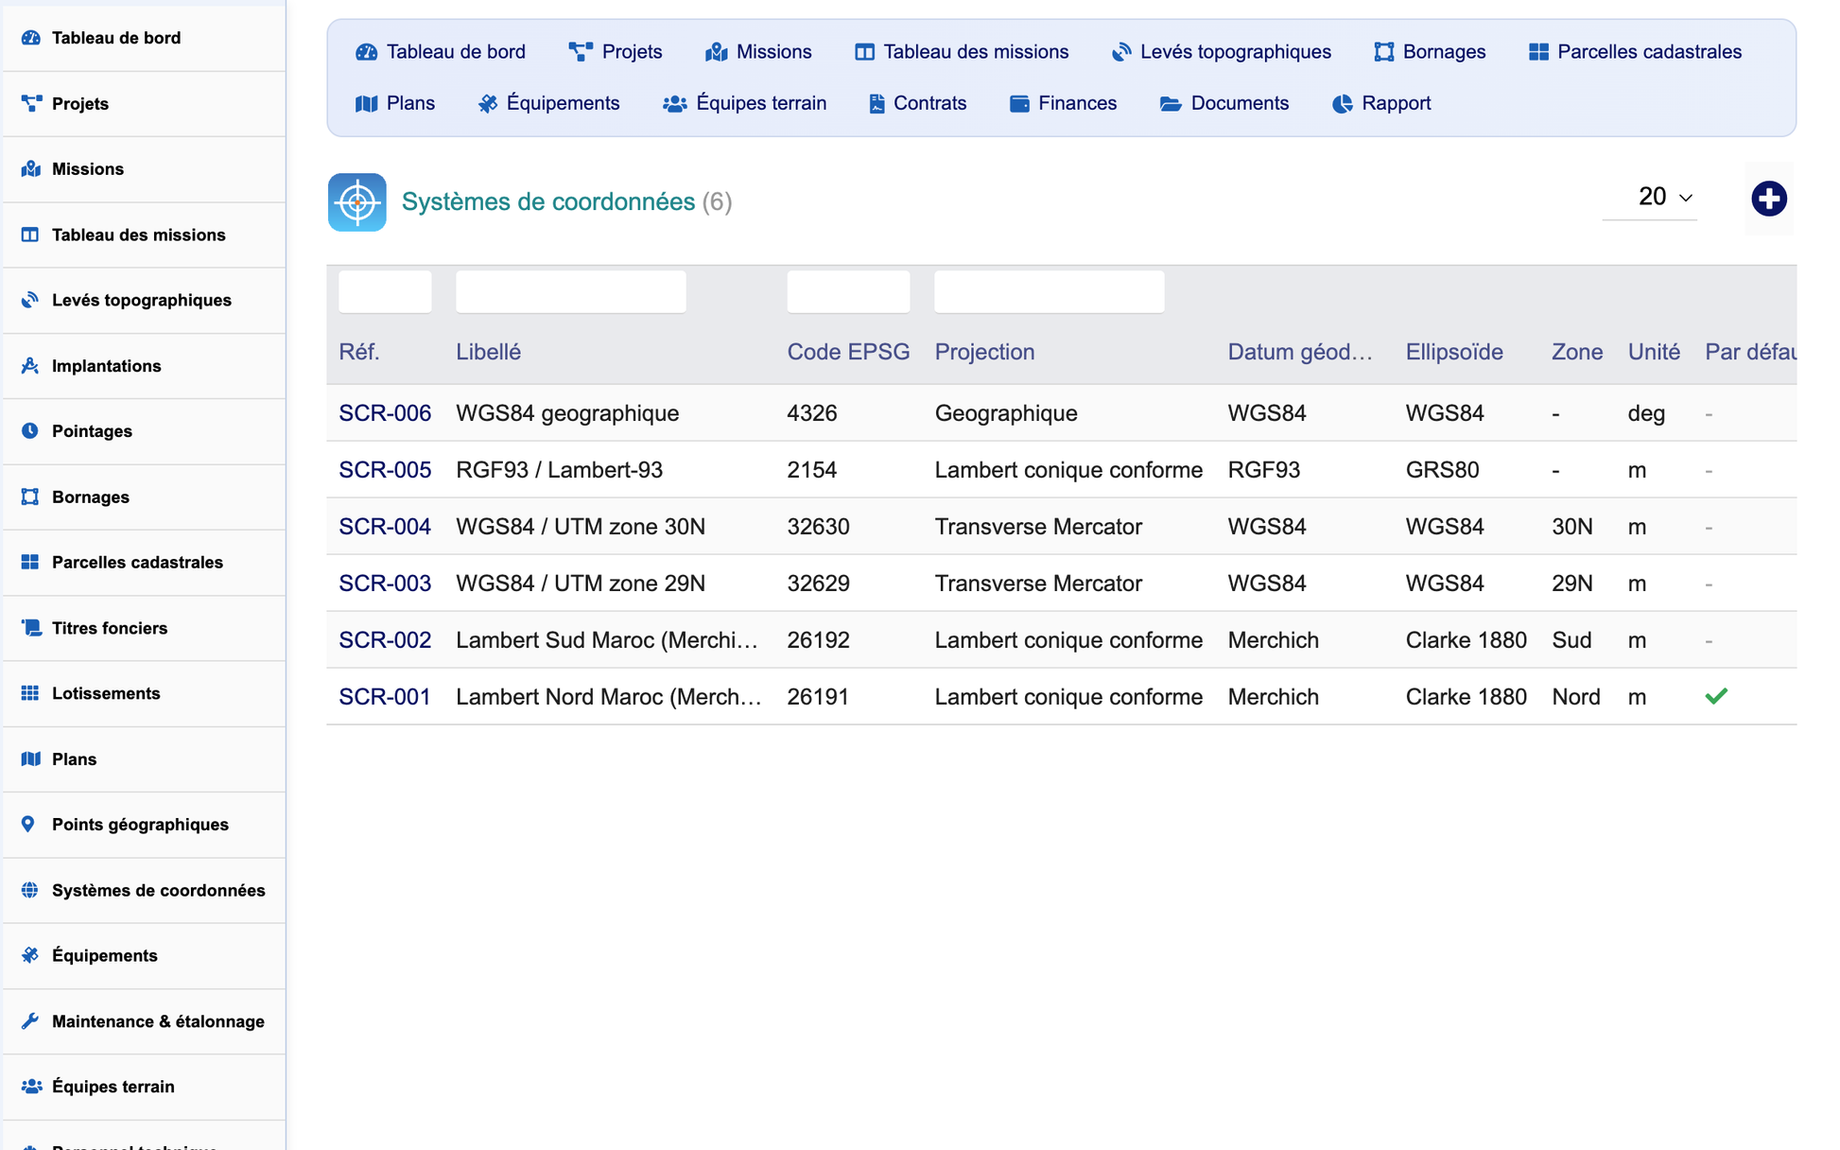Click the Titres fonciers sidebar icon

tap(30, 627)
